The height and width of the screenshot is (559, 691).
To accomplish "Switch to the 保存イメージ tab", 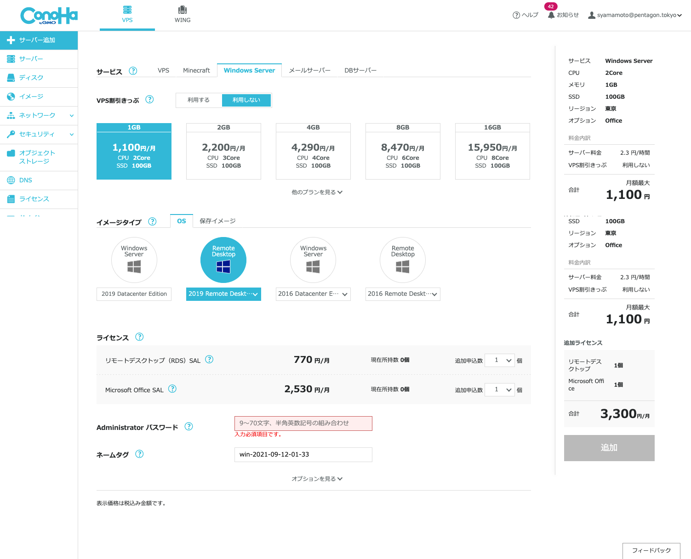I will point(217,221).
